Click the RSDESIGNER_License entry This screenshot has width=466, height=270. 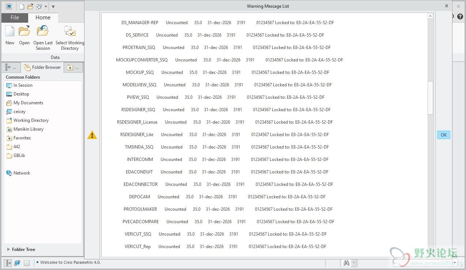137,122
